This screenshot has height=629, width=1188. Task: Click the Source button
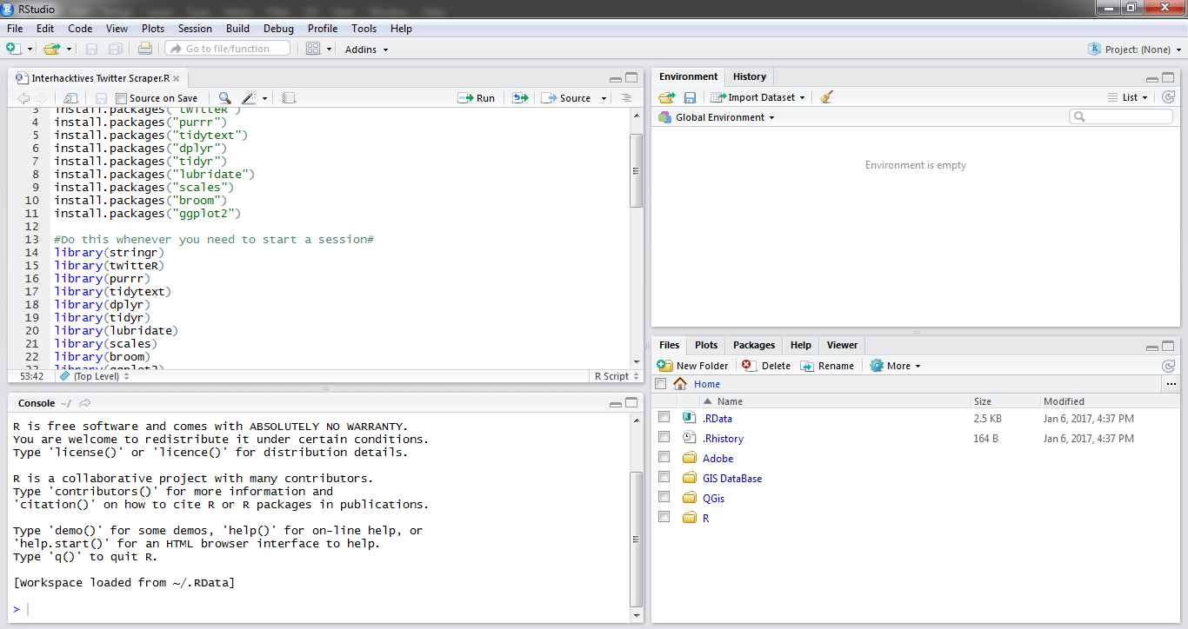pos(566,98)
